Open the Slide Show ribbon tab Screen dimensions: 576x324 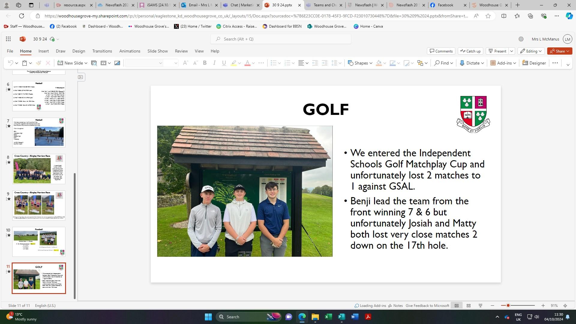click(157, 51)
